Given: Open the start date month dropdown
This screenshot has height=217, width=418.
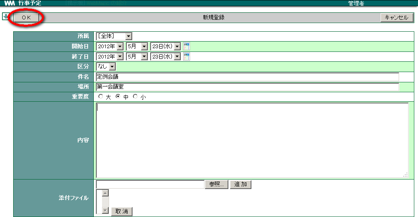Looking at the screenshot, I should click(137, 47).
